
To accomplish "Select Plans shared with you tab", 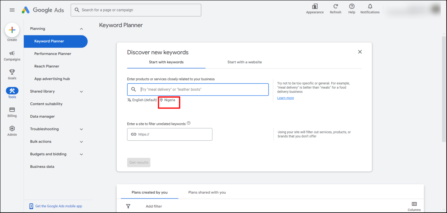I will coord(207,192).
